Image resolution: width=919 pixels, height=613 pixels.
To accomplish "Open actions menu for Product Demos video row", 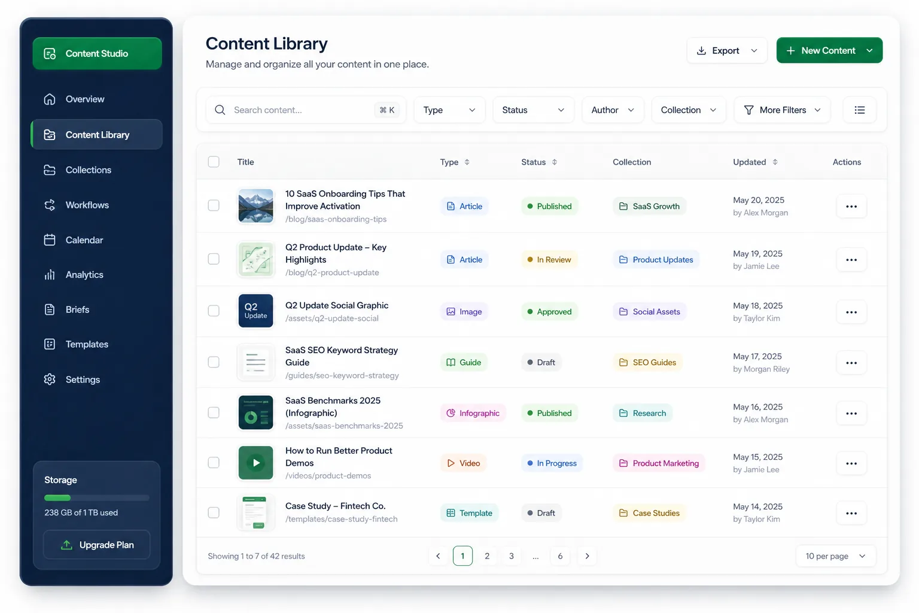I will click(x=851, y=463).
